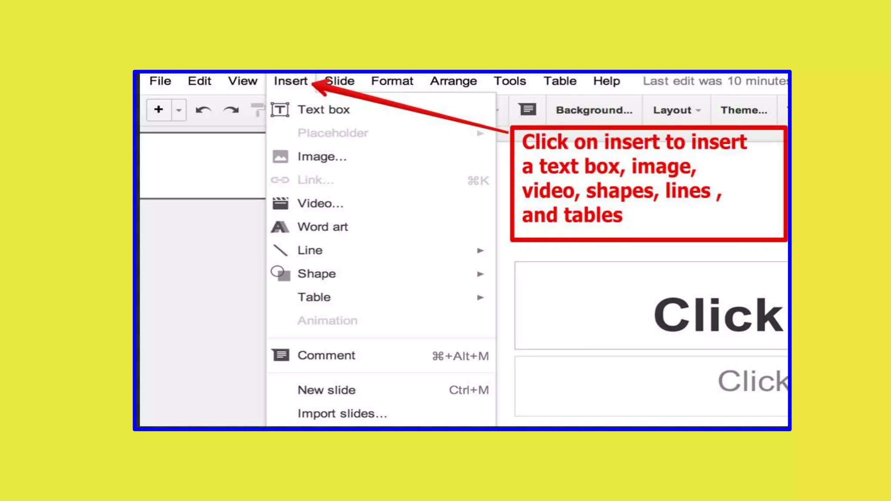This screenshot has height=501, width=891.
Task: Click the toolbar comment icon beside Background
Action: click(527, 110)
